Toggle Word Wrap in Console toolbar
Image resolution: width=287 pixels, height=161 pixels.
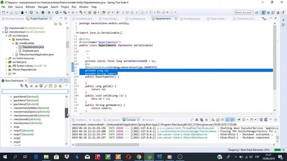(x=222, y=120)
